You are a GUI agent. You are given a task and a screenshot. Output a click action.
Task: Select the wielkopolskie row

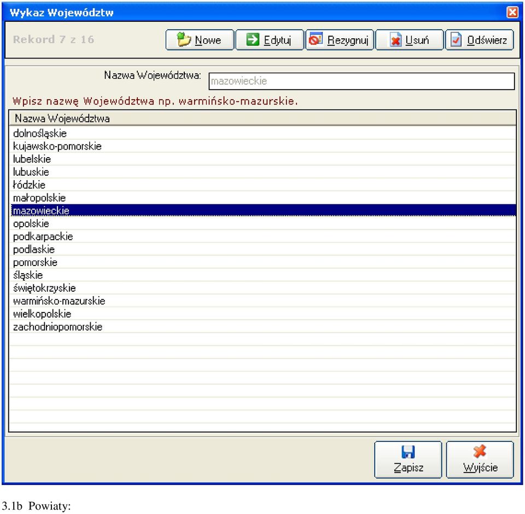point(263,314)
